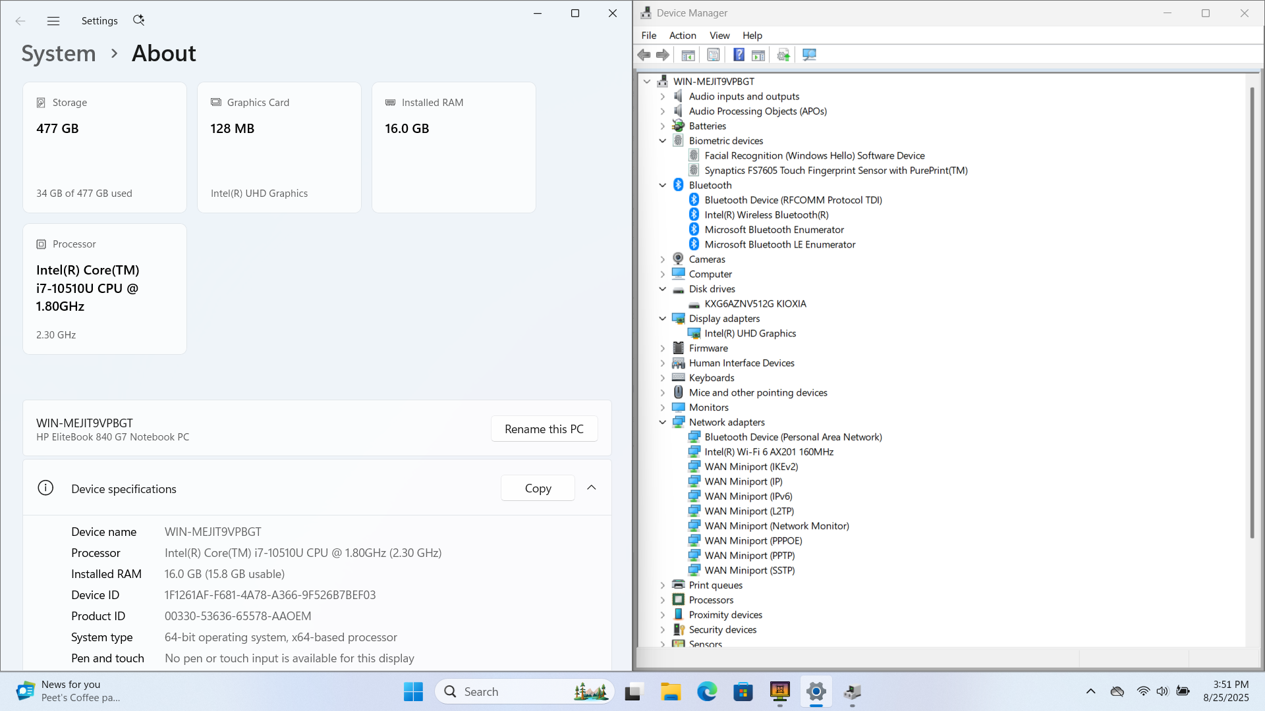The height and width of the screenshot is (711, 1265).
Task: Click the System breadcrumb link
Action: tap(59, 53)
